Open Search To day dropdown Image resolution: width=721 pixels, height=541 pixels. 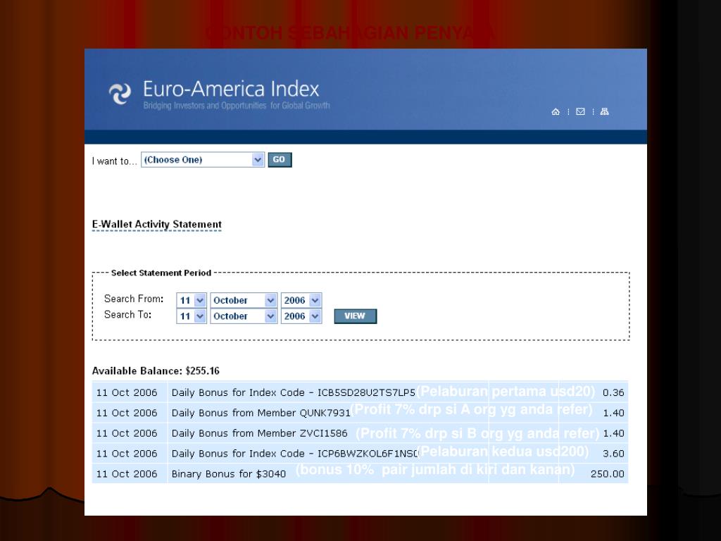[192, 316]
